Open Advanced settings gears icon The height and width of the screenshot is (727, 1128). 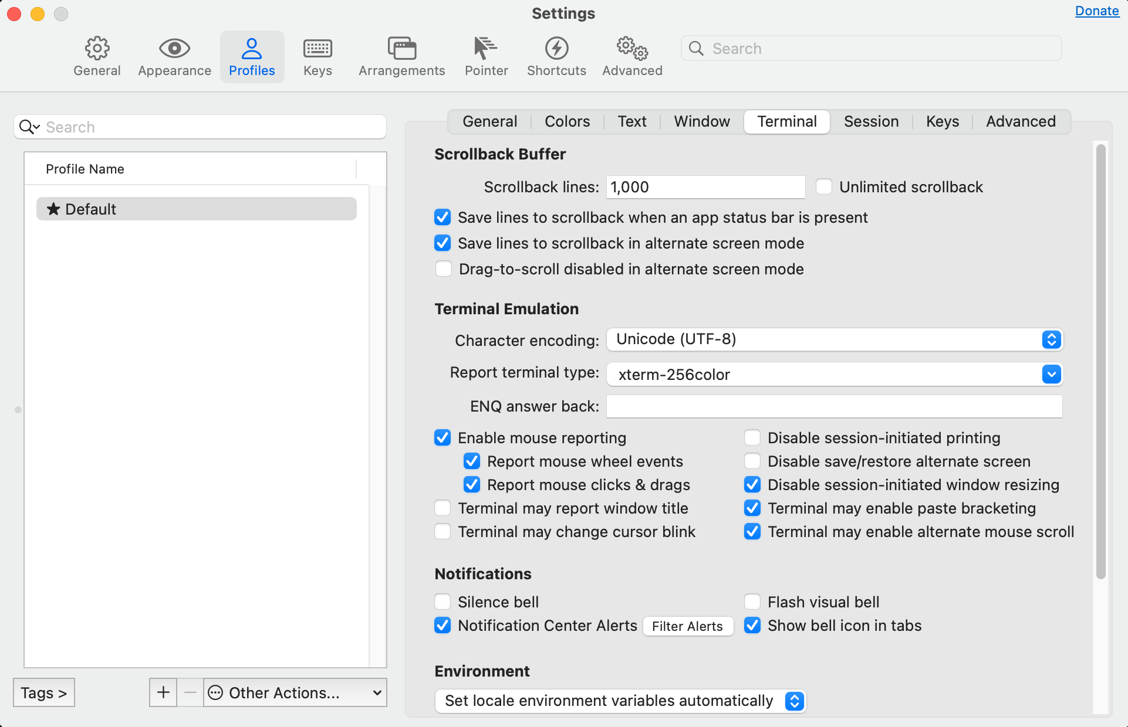click(632, 49)
